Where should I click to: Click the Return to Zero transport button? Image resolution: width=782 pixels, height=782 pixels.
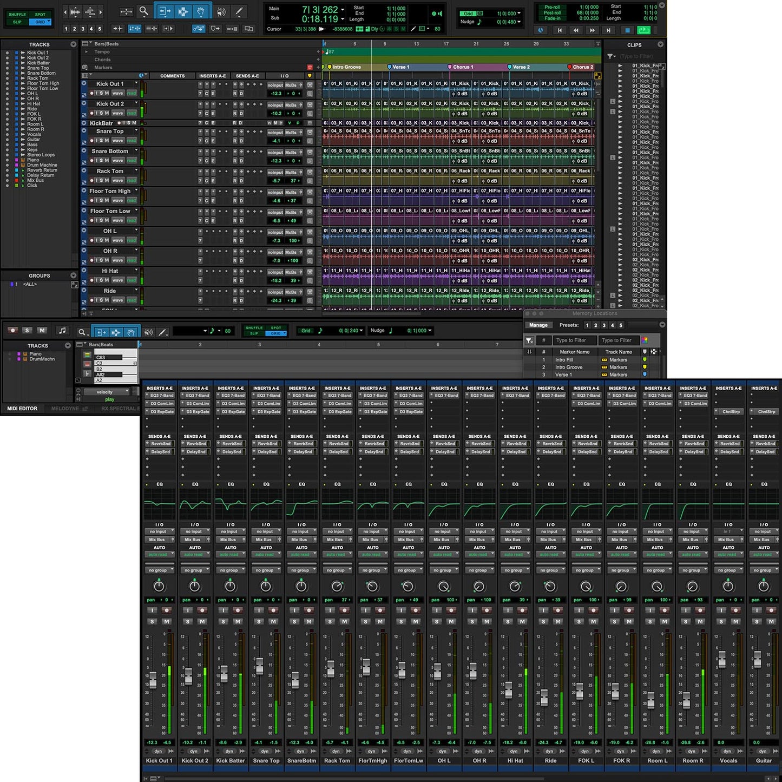[560, 30]
